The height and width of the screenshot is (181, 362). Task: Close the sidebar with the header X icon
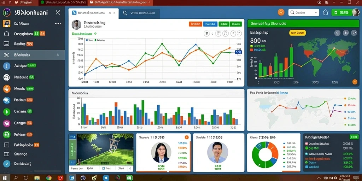point(58,12)
